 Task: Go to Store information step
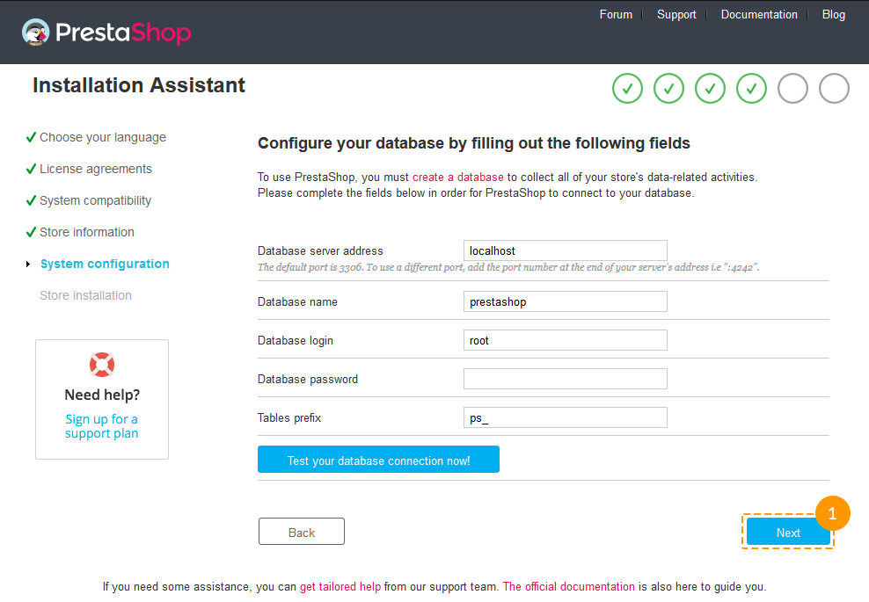86,232
